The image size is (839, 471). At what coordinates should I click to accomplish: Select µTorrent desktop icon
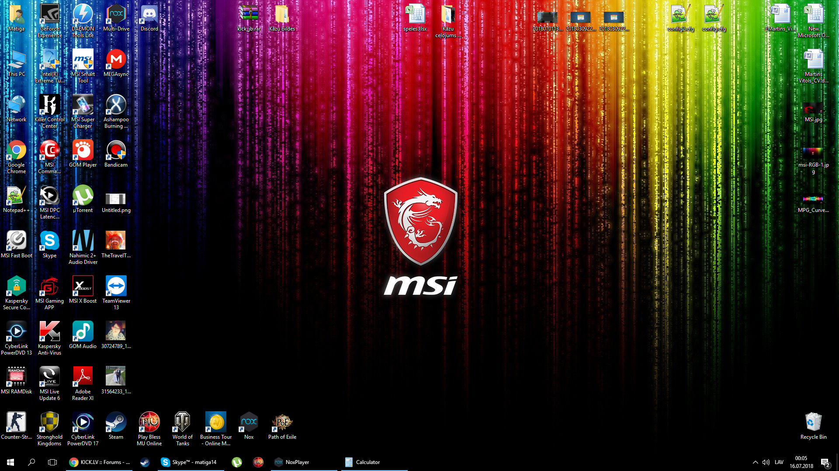point(83,199)
